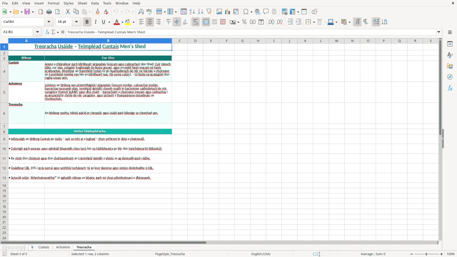Open Borders dropdown arrow
Image resolution: width=457 pixels, height=257 pixels.
(x=313, y=22)
